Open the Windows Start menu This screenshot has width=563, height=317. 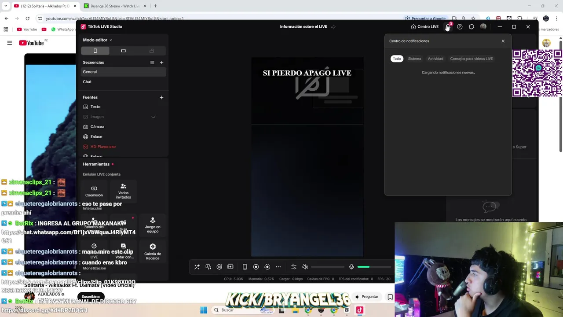point(204,310)
